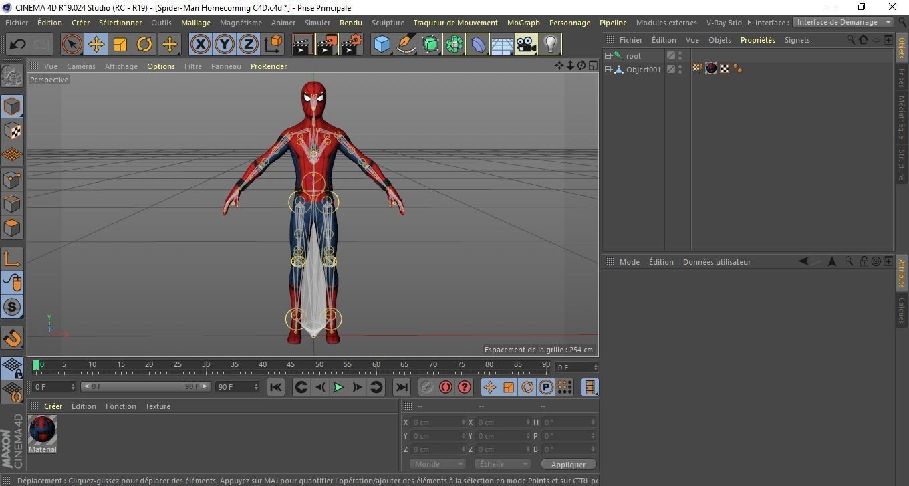
Task: Switch to Polygons mode
Action: click(12, 227)
